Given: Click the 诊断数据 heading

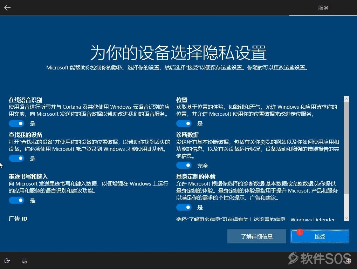Looking at the screenshot, I should tap(187, 135).
